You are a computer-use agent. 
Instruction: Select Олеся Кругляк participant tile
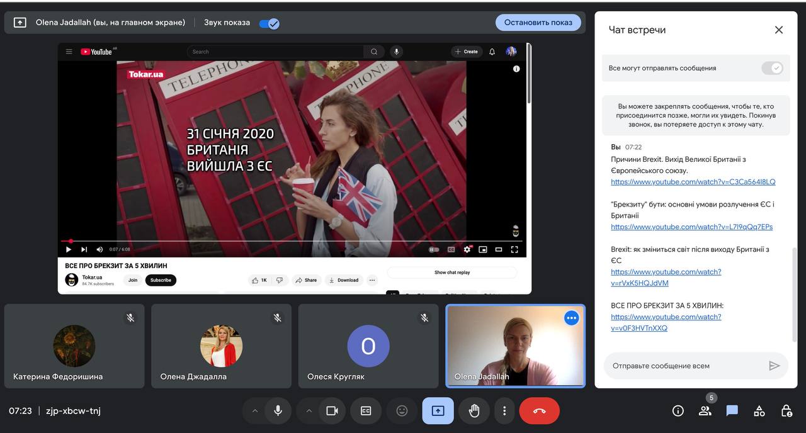point(368,346)
